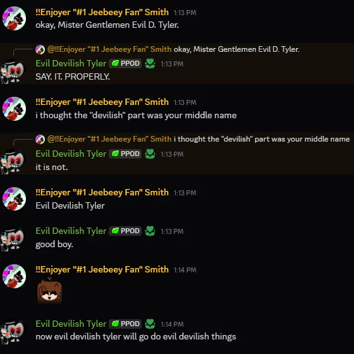Jump to replied message about 'devilish' middle name
The image size is (354, 354).
(x=262, y=139)
